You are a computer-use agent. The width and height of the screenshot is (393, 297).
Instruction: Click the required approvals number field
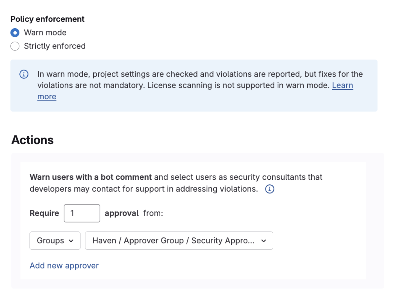pyautogui.click(x=82, y=213)
